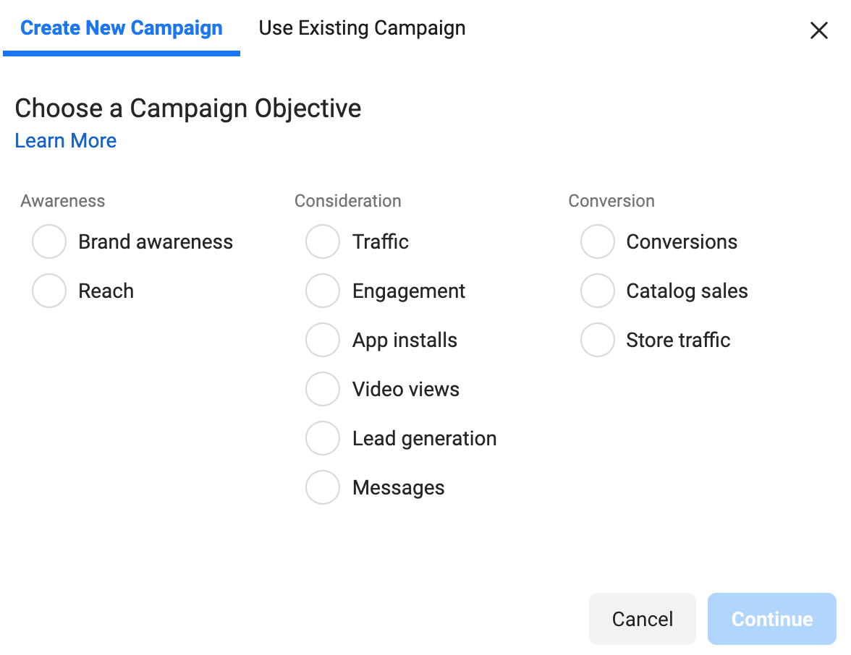Choose the Catalog sales radio button
This screenshot has height=655, width=851.
point(598,291)
